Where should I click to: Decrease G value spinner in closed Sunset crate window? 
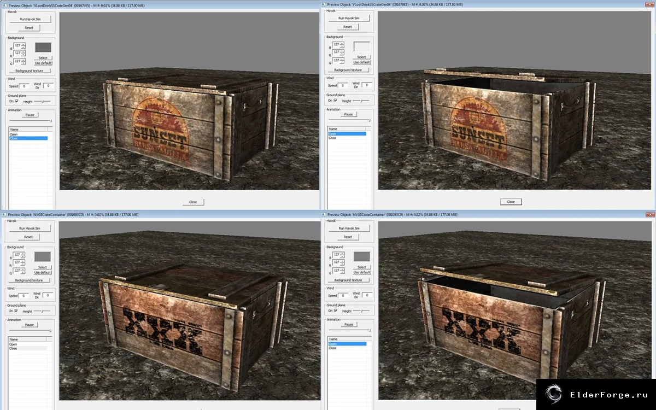point(24,63)
